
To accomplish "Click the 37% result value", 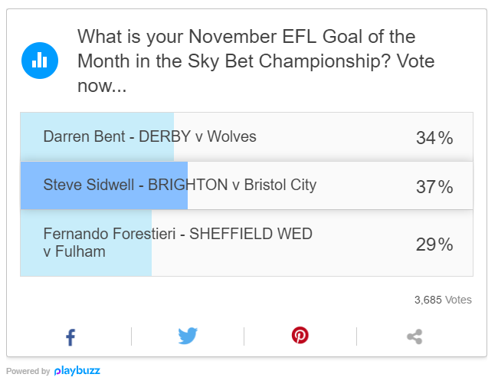I will [x=434, y=186].
